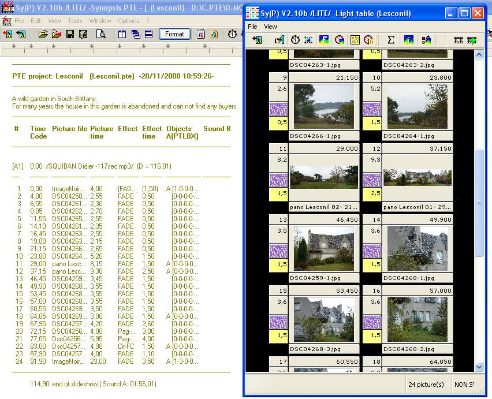492x399 pixels.
Task: Select the DSC04264-1.jpg thumbnail
Action: pos(418,106)
